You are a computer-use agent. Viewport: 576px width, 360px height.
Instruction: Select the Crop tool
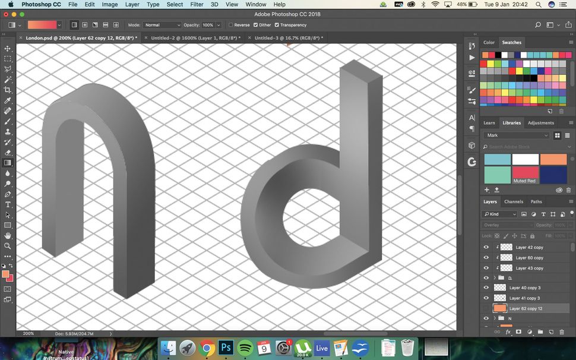point(8,88)
